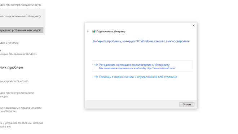Screen dimensions: 238x134
Task: Select the Windows Update troubleshooter entry
Action: click(18, 52)
